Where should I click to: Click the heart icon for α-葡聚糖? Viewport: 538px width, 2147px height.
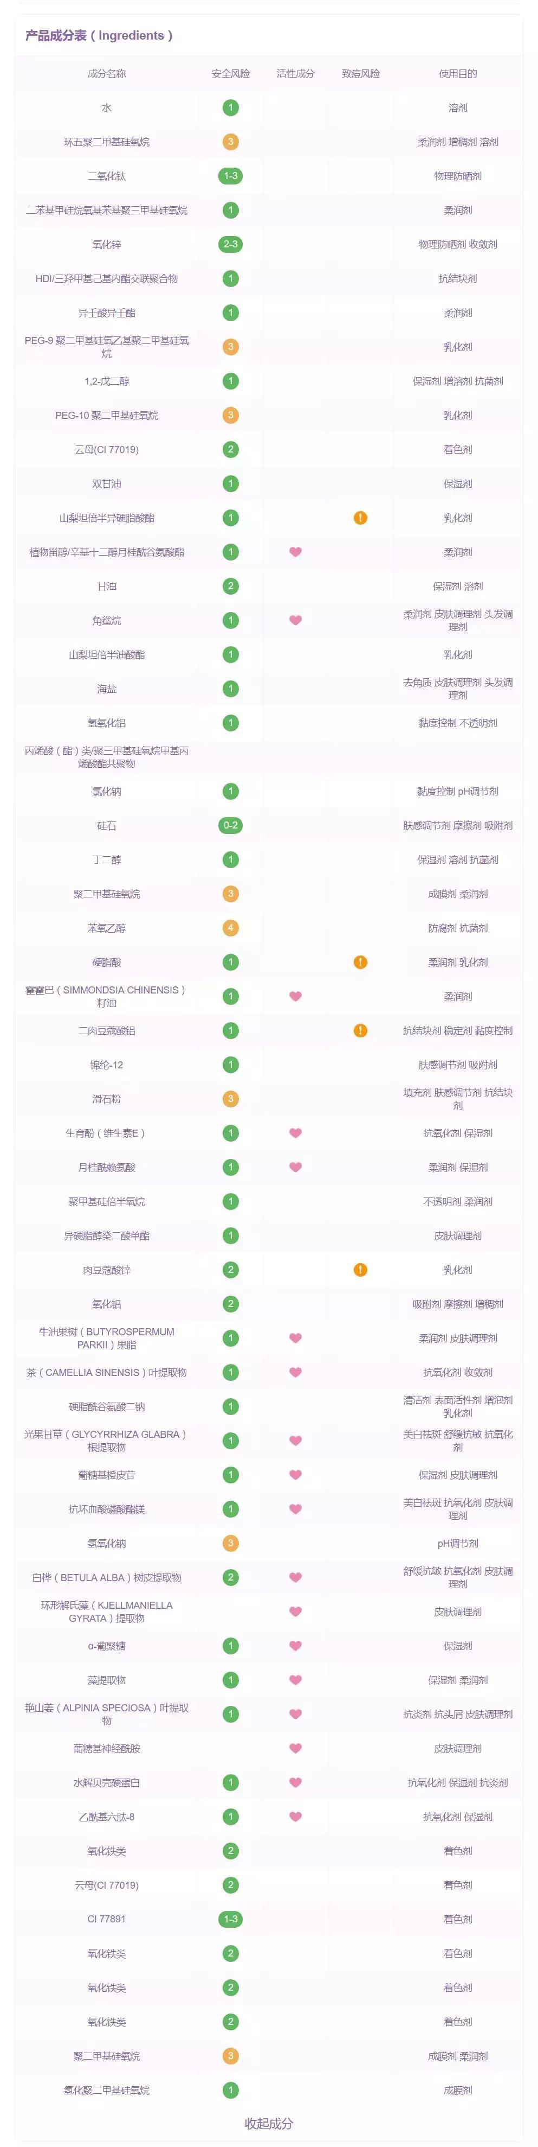(x=295, y=1645)
